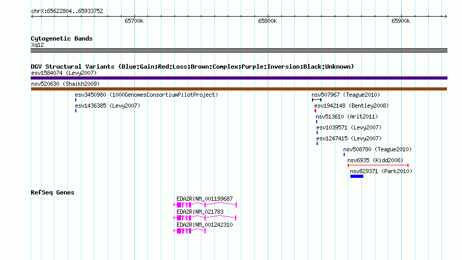Click the purple esv1584074 inversion bar
Image resolution: width=462 pixels, height=260 pixels.
tap(239, 78)
